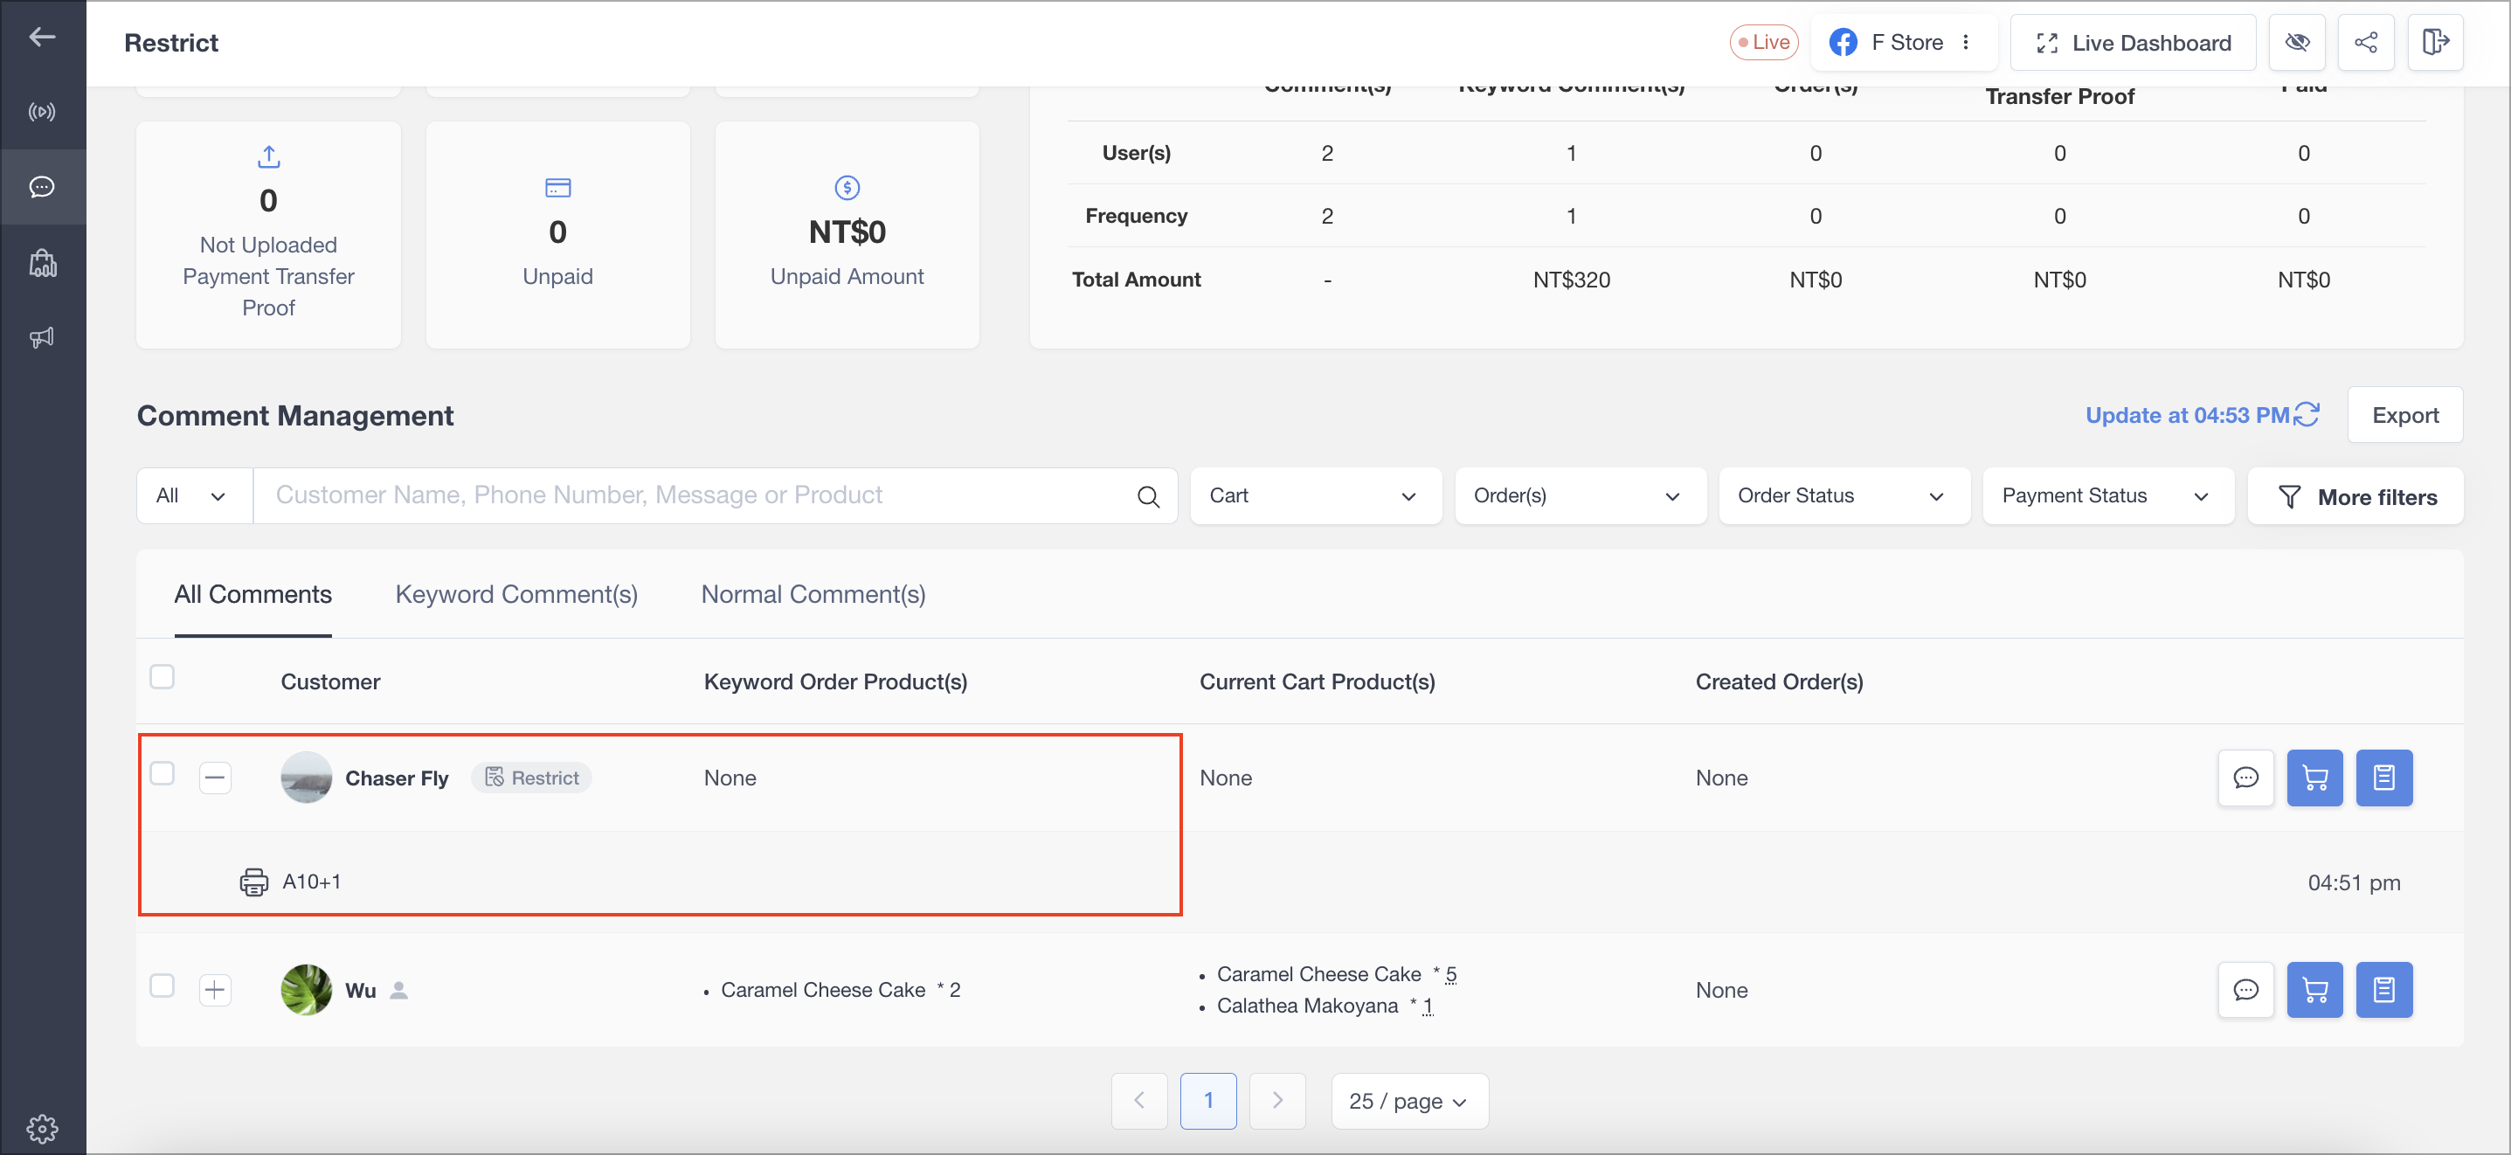
Task: Click the printer icon beside A10+1
Action: coord(253,882)
